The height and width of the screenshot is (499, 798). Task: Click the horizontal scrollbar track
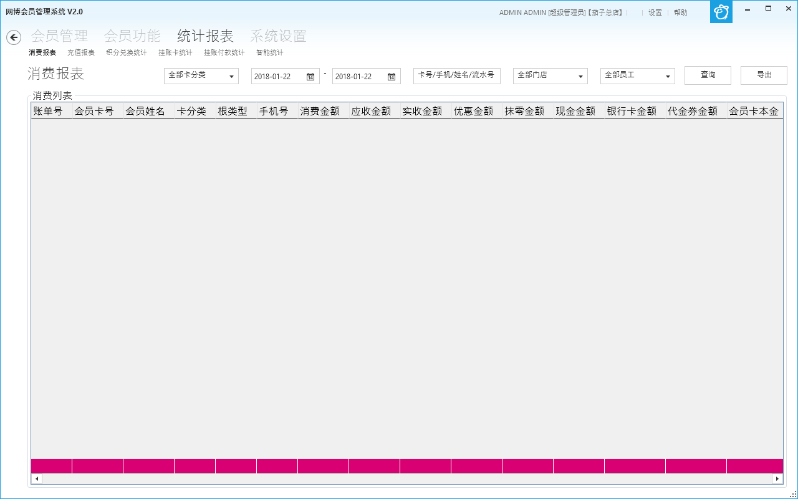tap(406, 479)
